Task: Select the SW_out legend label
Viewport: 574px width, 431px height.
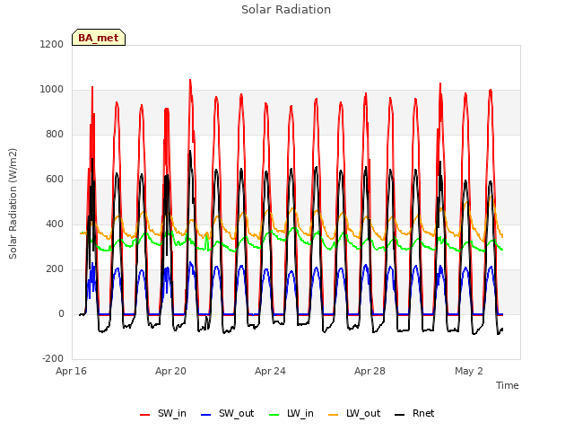Action: [237, 413]
